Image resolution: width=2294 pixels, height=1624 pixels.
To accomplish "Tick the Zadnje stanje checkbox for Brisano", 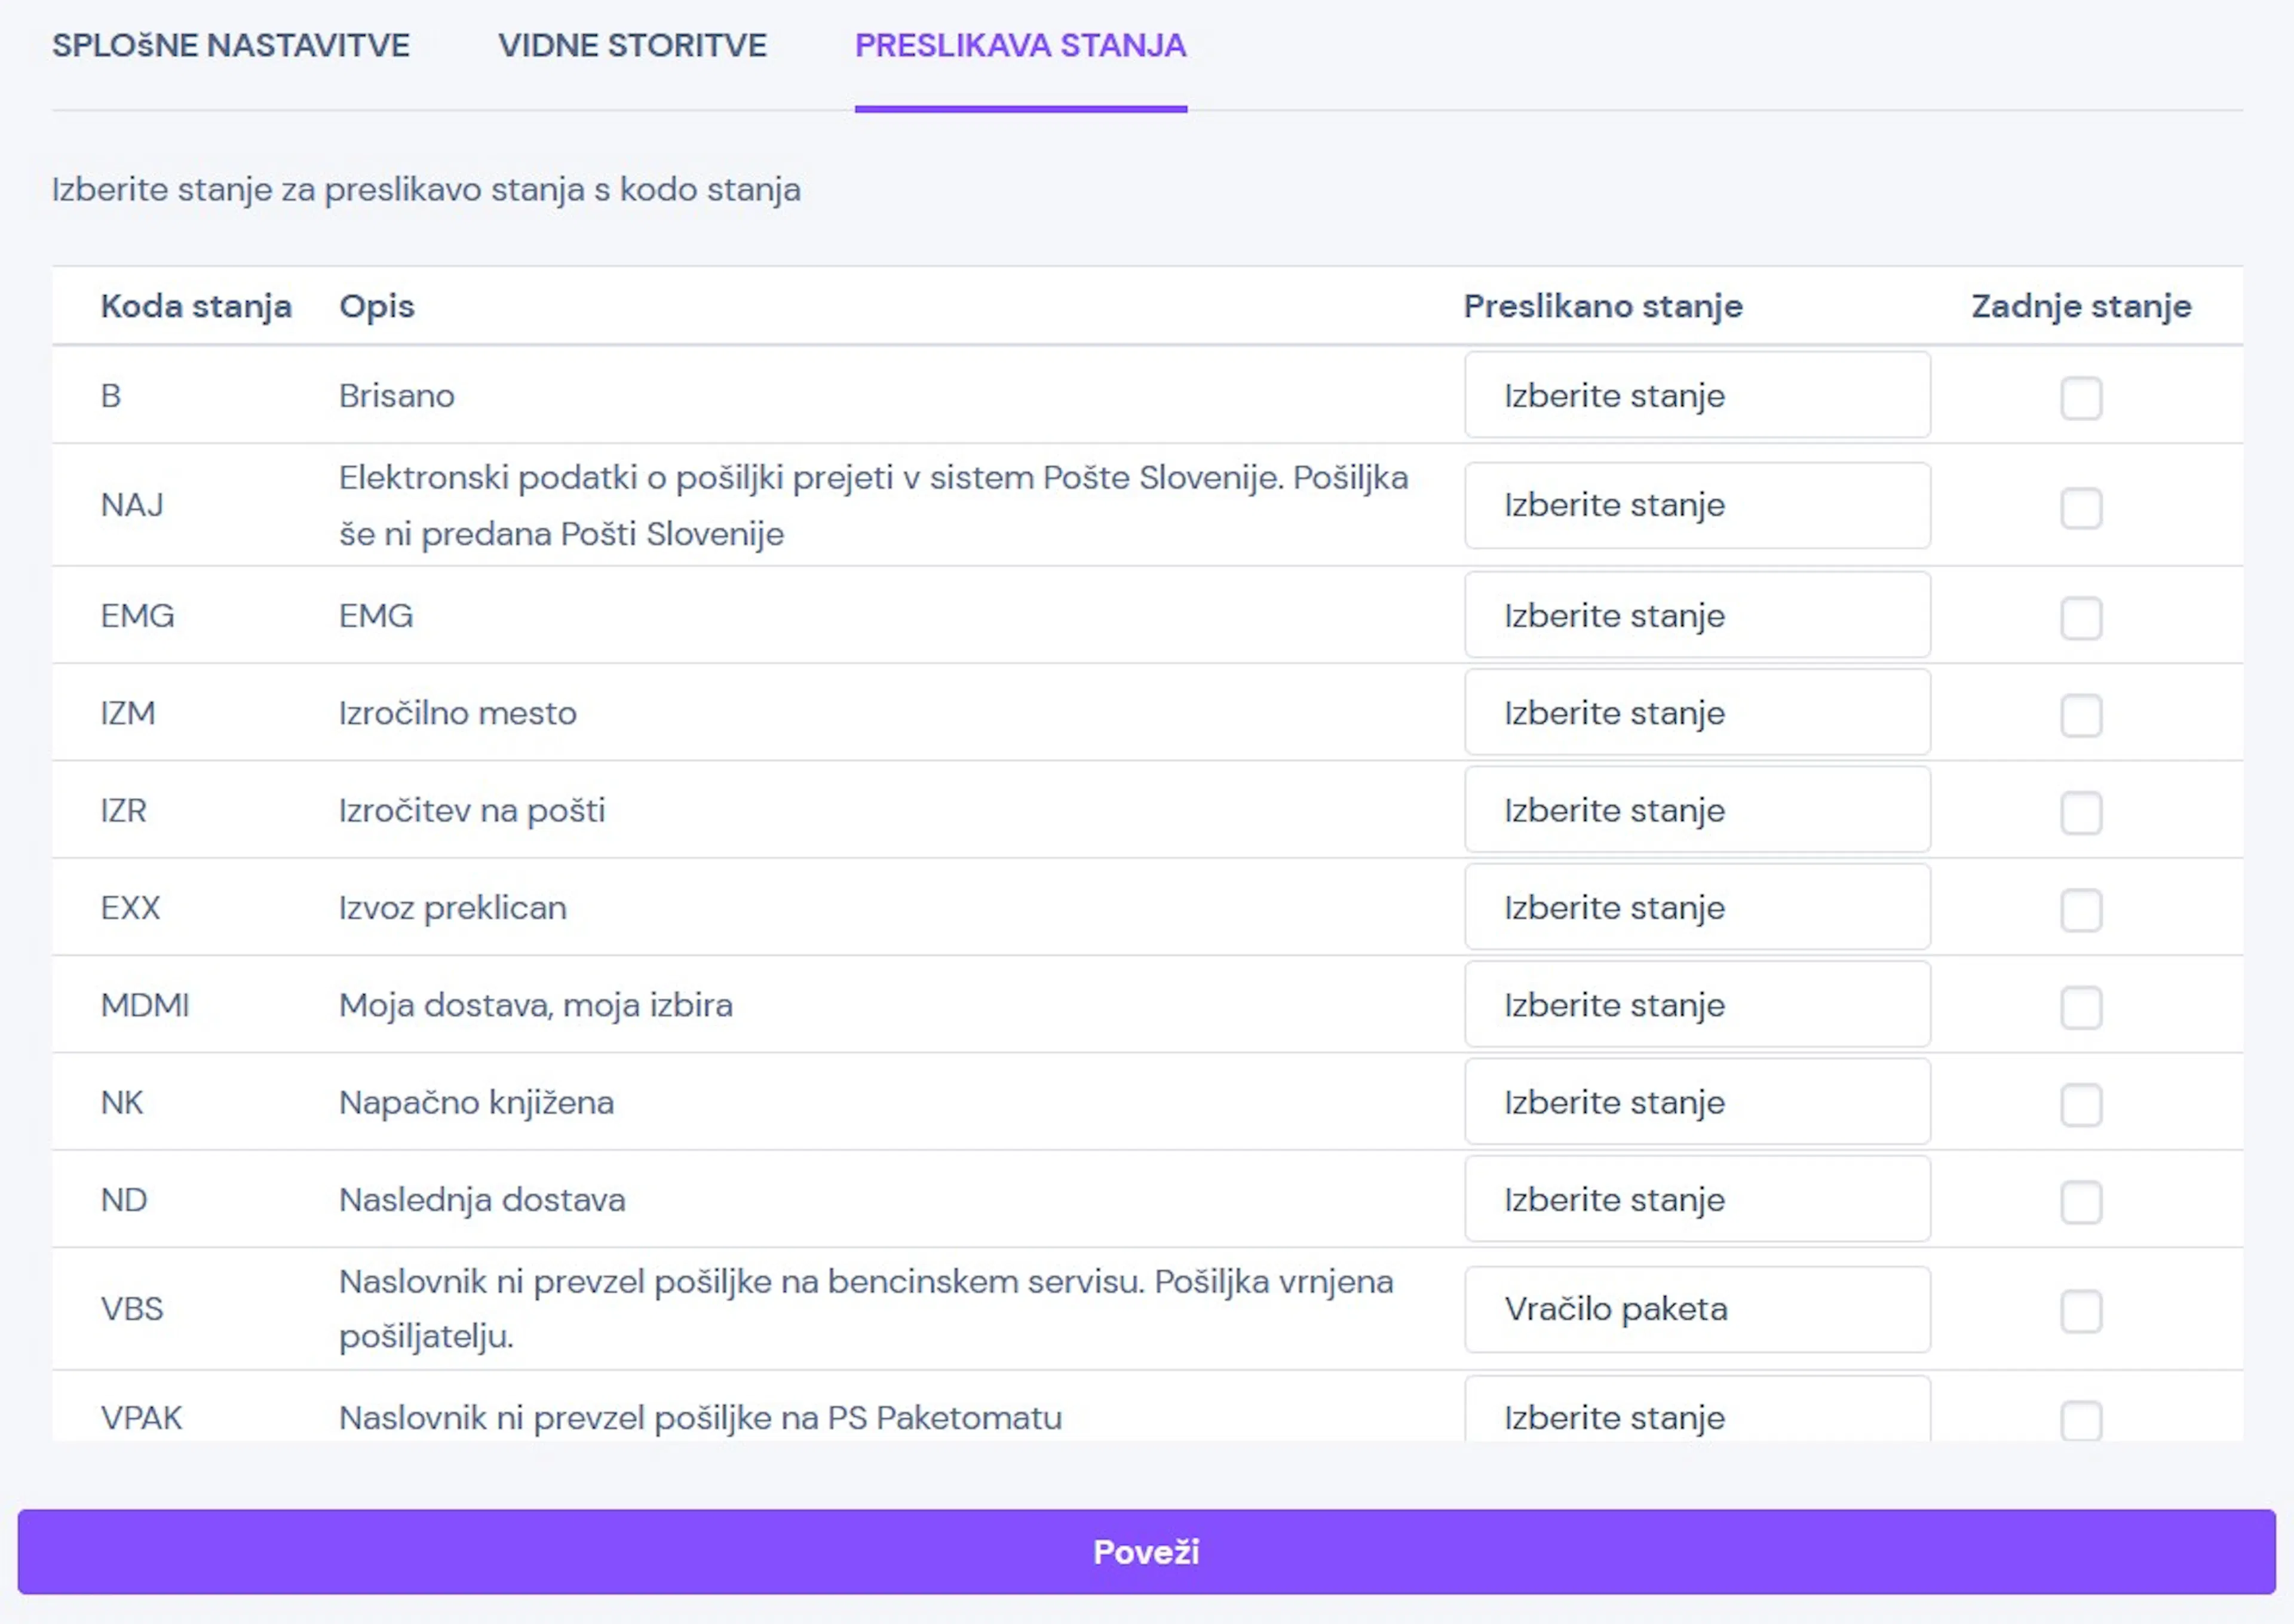I will pyautogui.click(x=2080, y=398).
